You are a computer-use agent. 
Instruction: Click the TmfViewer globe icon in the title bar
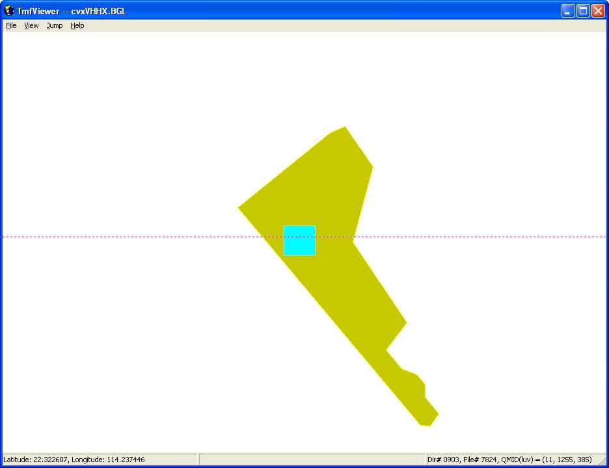pos(9,11)
